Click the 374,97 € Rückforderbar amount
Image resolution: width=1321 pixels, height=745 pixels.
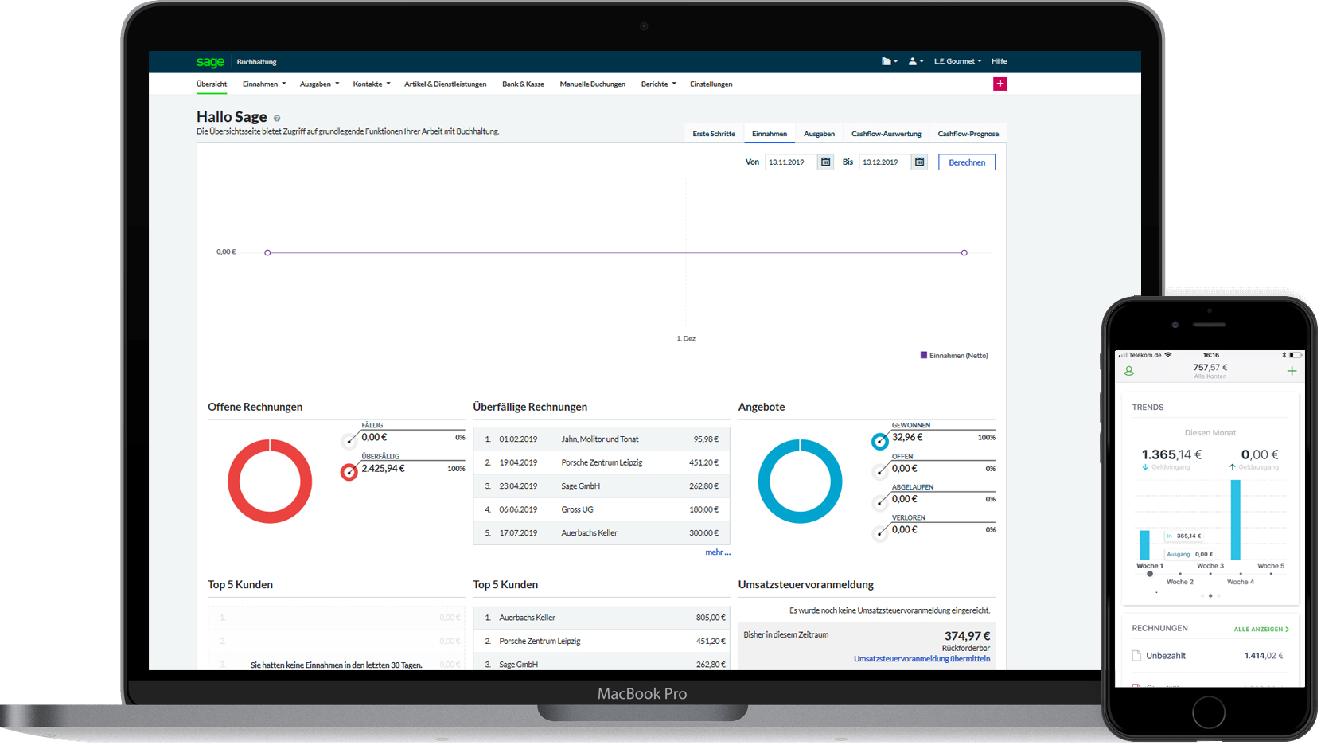coord(967,636)
